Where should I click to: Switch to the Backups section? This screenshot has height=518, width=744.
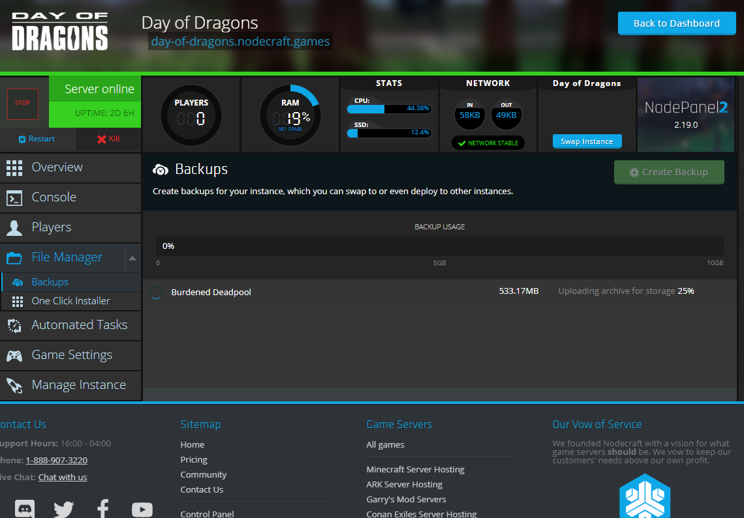[x=50, y=281]
